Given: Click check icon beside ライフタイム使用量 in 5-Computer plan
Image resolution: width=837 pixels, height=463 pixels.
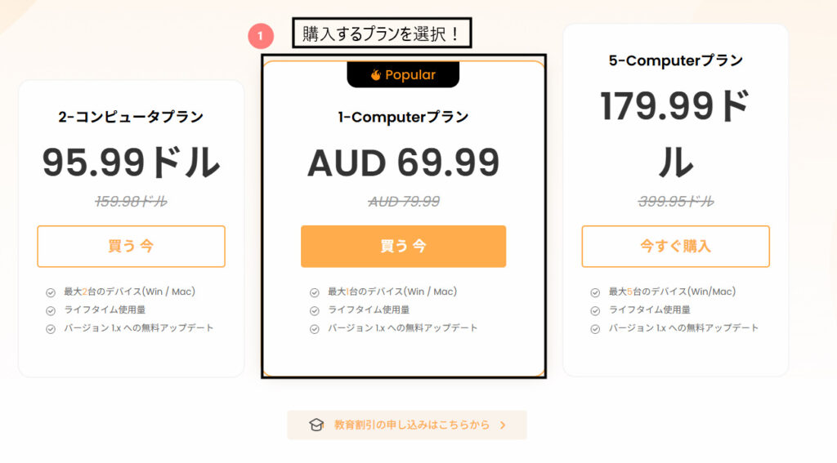Looking at the screenshot, I should 595,310.
